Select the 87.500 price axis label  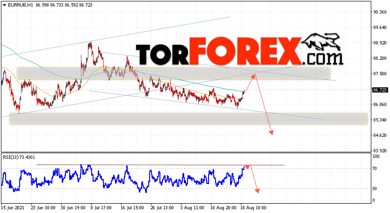pyautogui.click(x=380, y=73)
